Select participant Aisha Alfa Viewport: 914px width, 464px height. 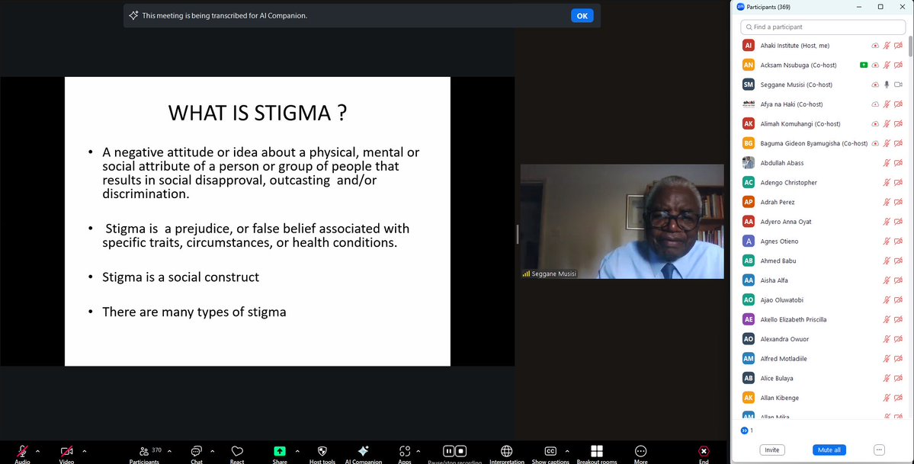823,280
